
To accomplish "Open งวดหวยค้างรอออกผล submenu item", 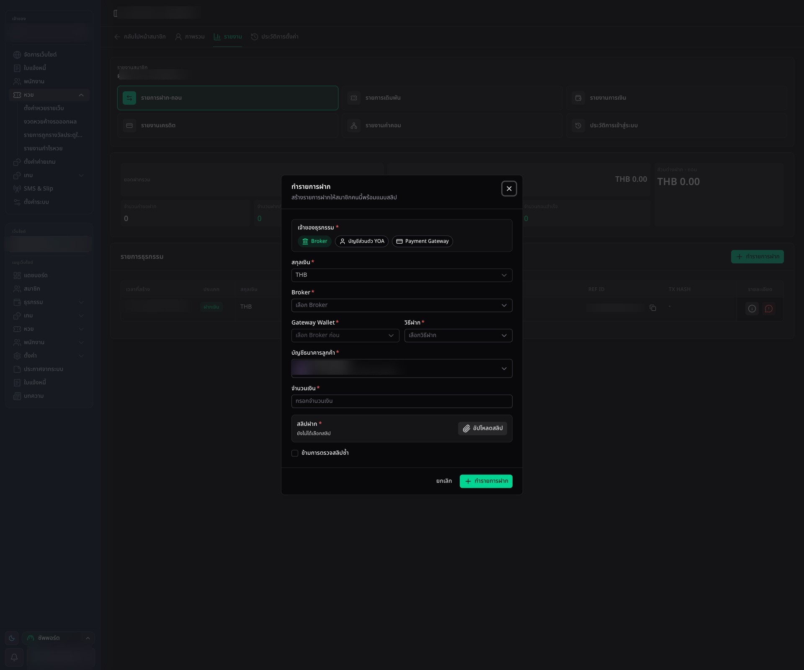I will (50, 122).
